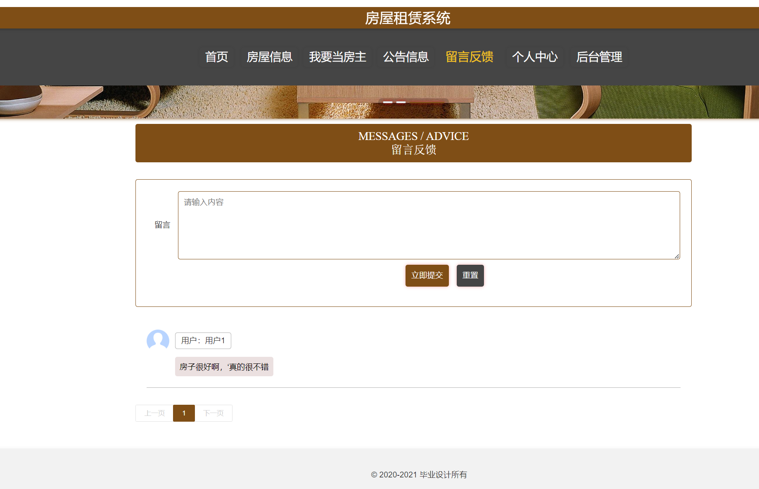Screen dimensions: 759x489
Task: Click the 用户：用户1 username label
Action: click(203, 340)
